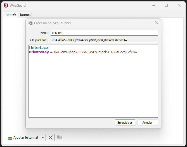This screenshot has height=147, width=187.
Task: Click the WireGuard logo in title bar
Action: coord(6,5)
